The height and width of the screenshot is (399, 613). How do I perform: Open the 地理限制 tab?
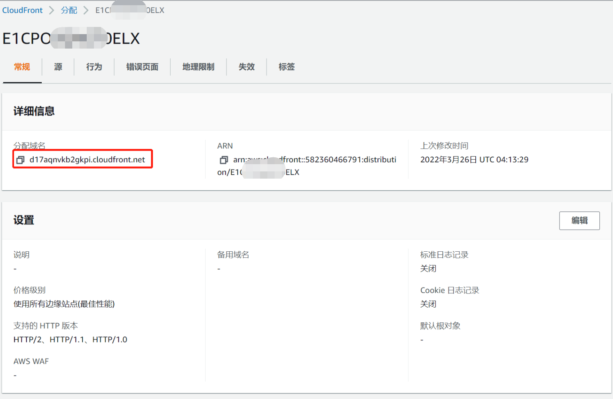pos(199,67)
